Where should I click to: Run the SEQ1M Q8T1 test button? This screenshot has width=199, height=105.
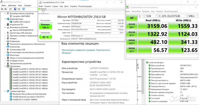tap(132, 26)
